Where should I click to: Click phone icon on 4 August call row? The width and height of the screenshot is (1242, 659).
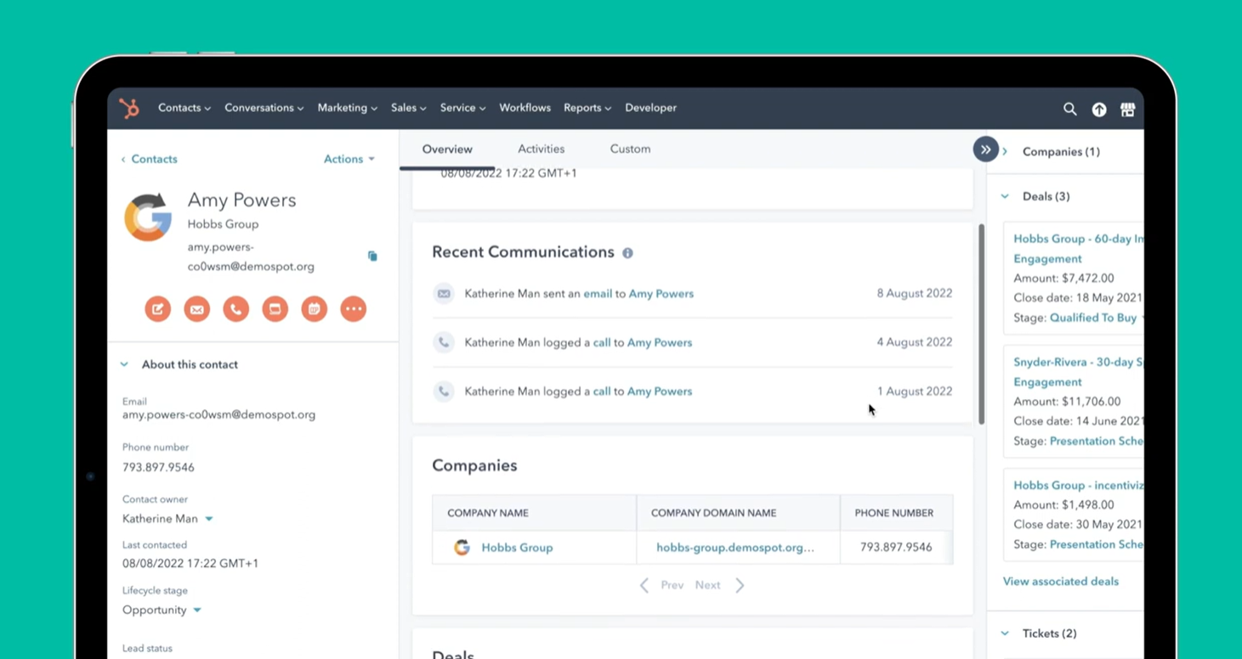(444, 342)
